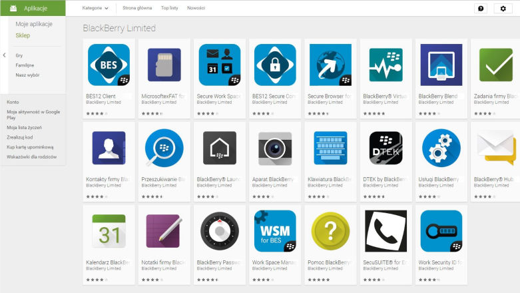
Task: Click the Pomoc BlackBerry title text
Action: pyautogui.click(x=329, y=262)
